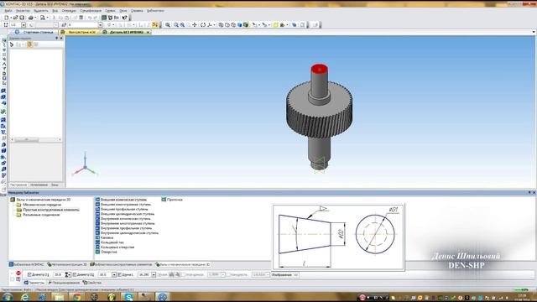Switch to wireframe display mode icon
Screen dimensions: 537x302
pos(221,24)
